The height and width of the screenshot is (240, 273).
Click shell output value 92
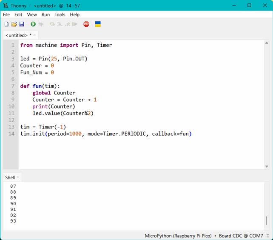(13, 215)
